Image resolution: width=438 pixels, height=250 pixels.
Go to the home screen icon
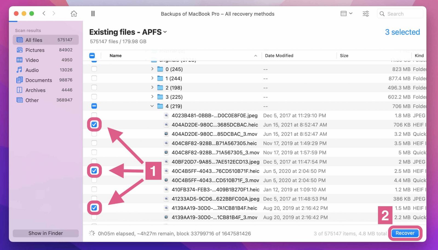click(x=74, y=13)
